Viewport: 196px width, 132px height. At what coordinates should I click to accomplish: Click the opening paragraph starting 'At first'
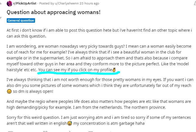coord(99,33)
